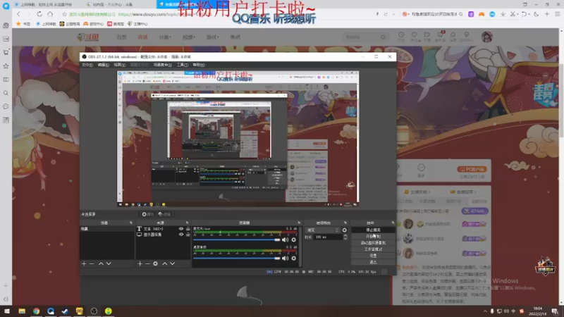Open favorites star in browser sidebar
Viewport: 564px width, 317px height.
point(6,66)
